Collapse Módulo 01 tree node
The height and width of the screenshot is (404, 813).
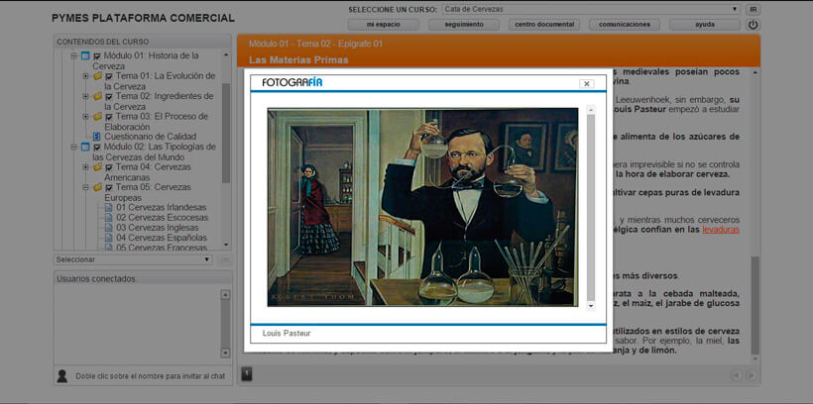pos(73,55)
